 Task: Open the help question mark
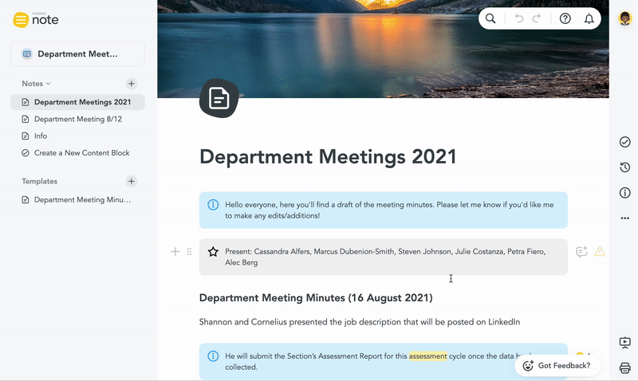point(565,18)
